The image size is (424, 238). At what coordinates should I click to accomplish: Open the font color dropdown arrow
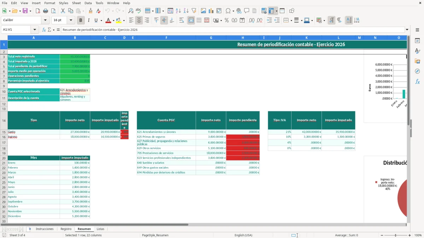click(113, 20)
